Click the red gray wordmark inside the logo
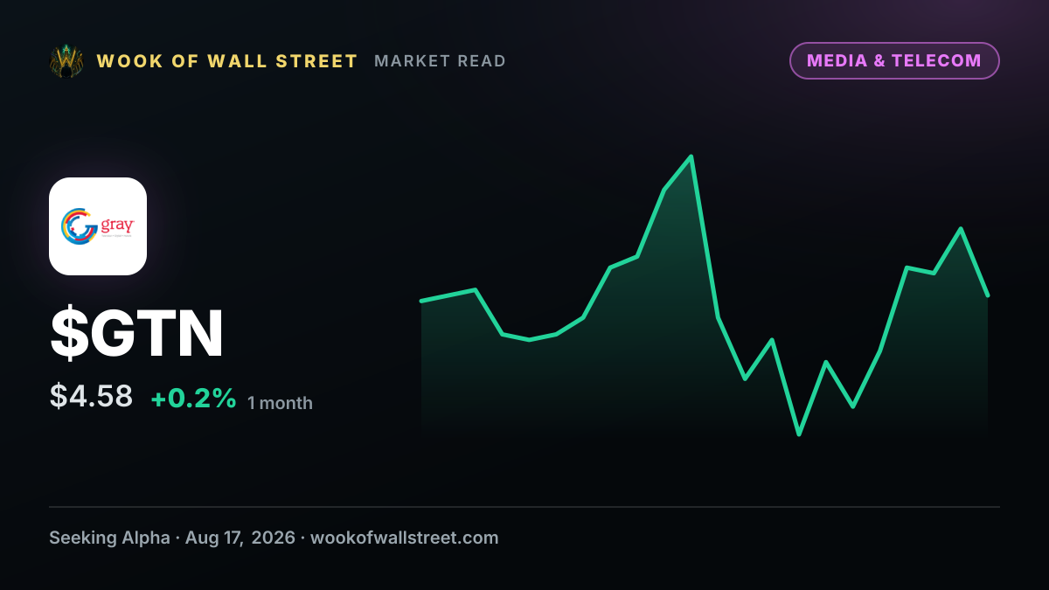This screenshot has width=1049, height=590. (117, 224)
